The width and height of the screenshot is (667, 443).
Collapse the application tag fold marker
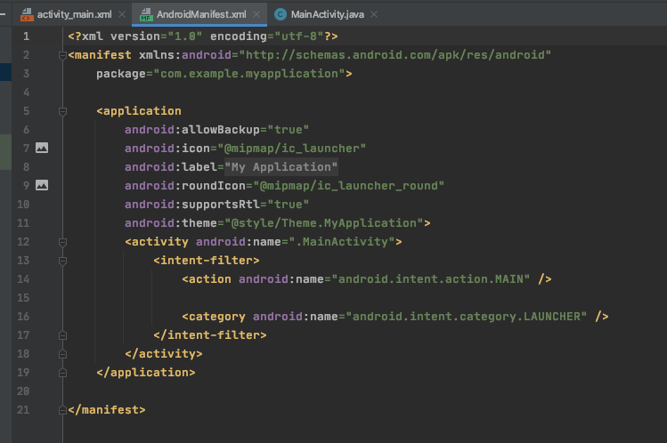pyautogui.click(x=62, y=111)
